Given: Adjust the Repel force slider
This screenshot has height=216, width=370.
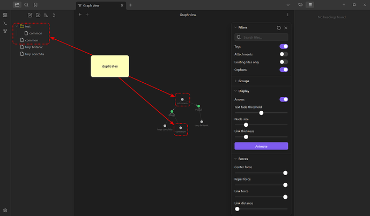Looking at the screenshot, I should [x=261, y=185].
